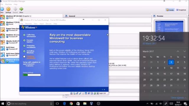This screenshot has height=106, width=189.
Task: Go to previous month with calendar up chevron
Action: pyautogui.click(x=178, y=51)
